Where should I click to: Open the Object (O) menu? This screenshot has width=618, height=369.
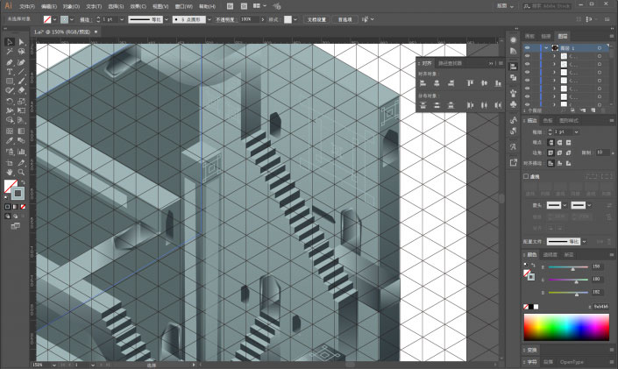71,6
